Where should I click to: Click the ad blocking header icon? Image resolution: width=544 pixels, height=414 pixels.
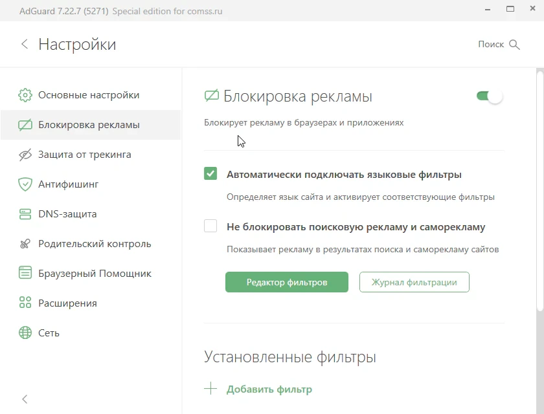(211, 96)
